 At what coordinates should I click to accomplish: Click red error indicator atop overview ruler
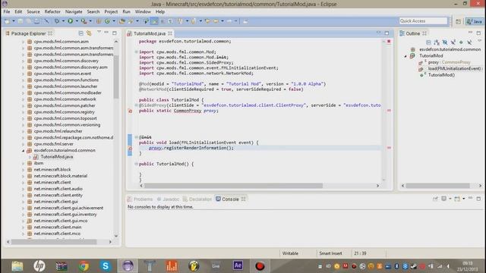[x=389, y=42]
